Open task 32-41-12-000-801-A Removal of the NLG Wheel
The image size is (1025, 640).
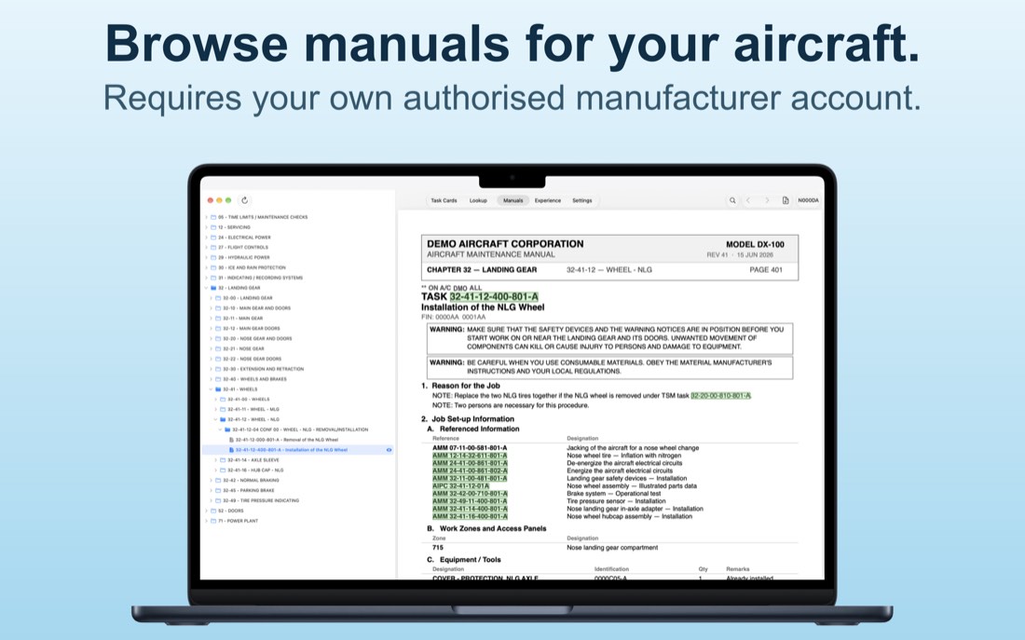287,440
